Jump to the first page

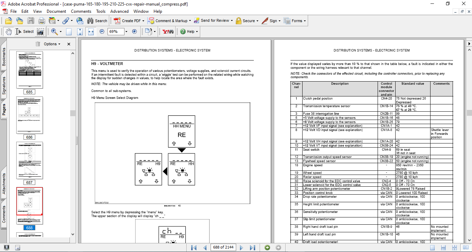click(x=194, y=248)
